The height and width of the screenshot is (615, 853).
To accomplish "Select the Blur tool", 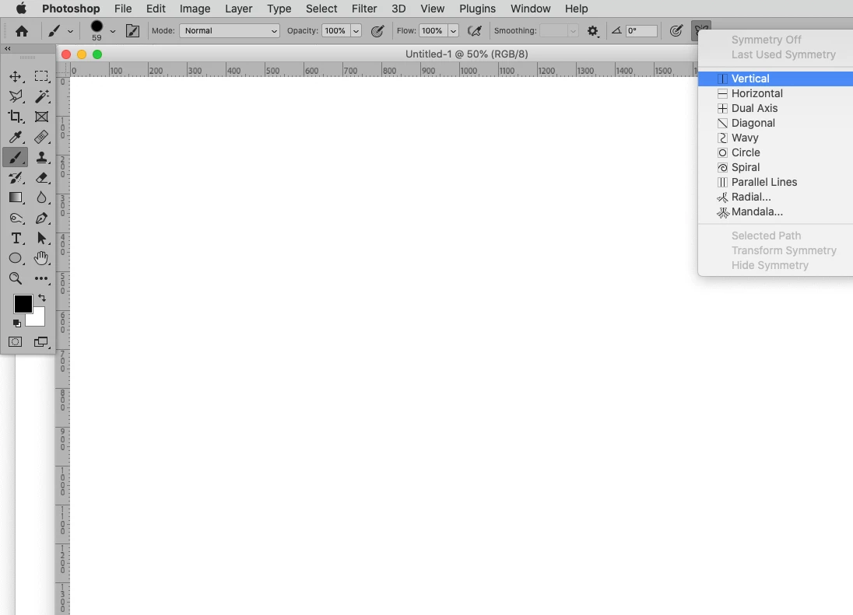I will [x=41, y=197].
